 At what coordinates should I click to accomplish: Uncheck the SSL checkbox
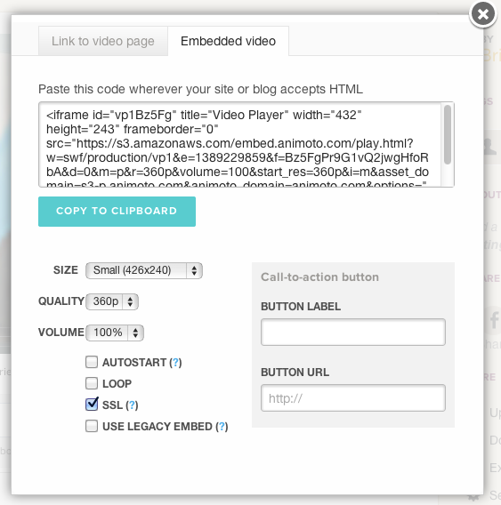[x=92, y=405]
